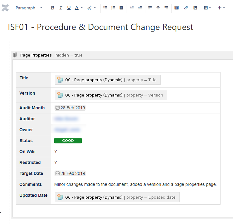Viewport: 233px width, 224px height.
Task: Insert a numbered list
Action: click(x=113, y=8)
